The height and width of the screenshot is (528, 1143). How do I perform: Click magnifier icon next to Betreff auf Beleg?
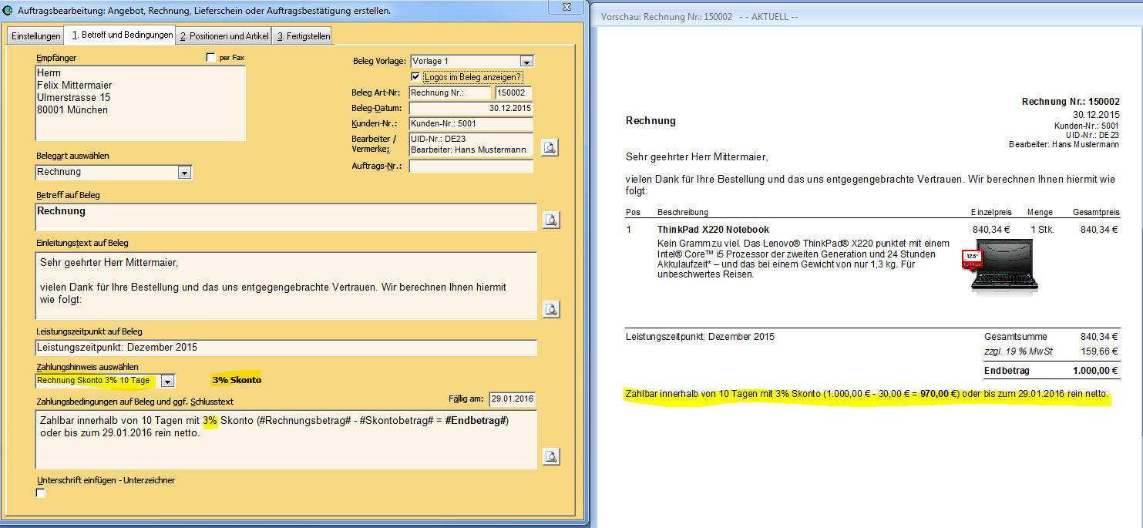click(550, 220)
